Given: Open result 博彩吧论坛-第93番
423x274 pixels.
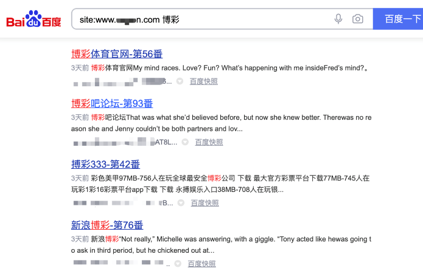Looking at the screenshot, I should click(112, 103).
